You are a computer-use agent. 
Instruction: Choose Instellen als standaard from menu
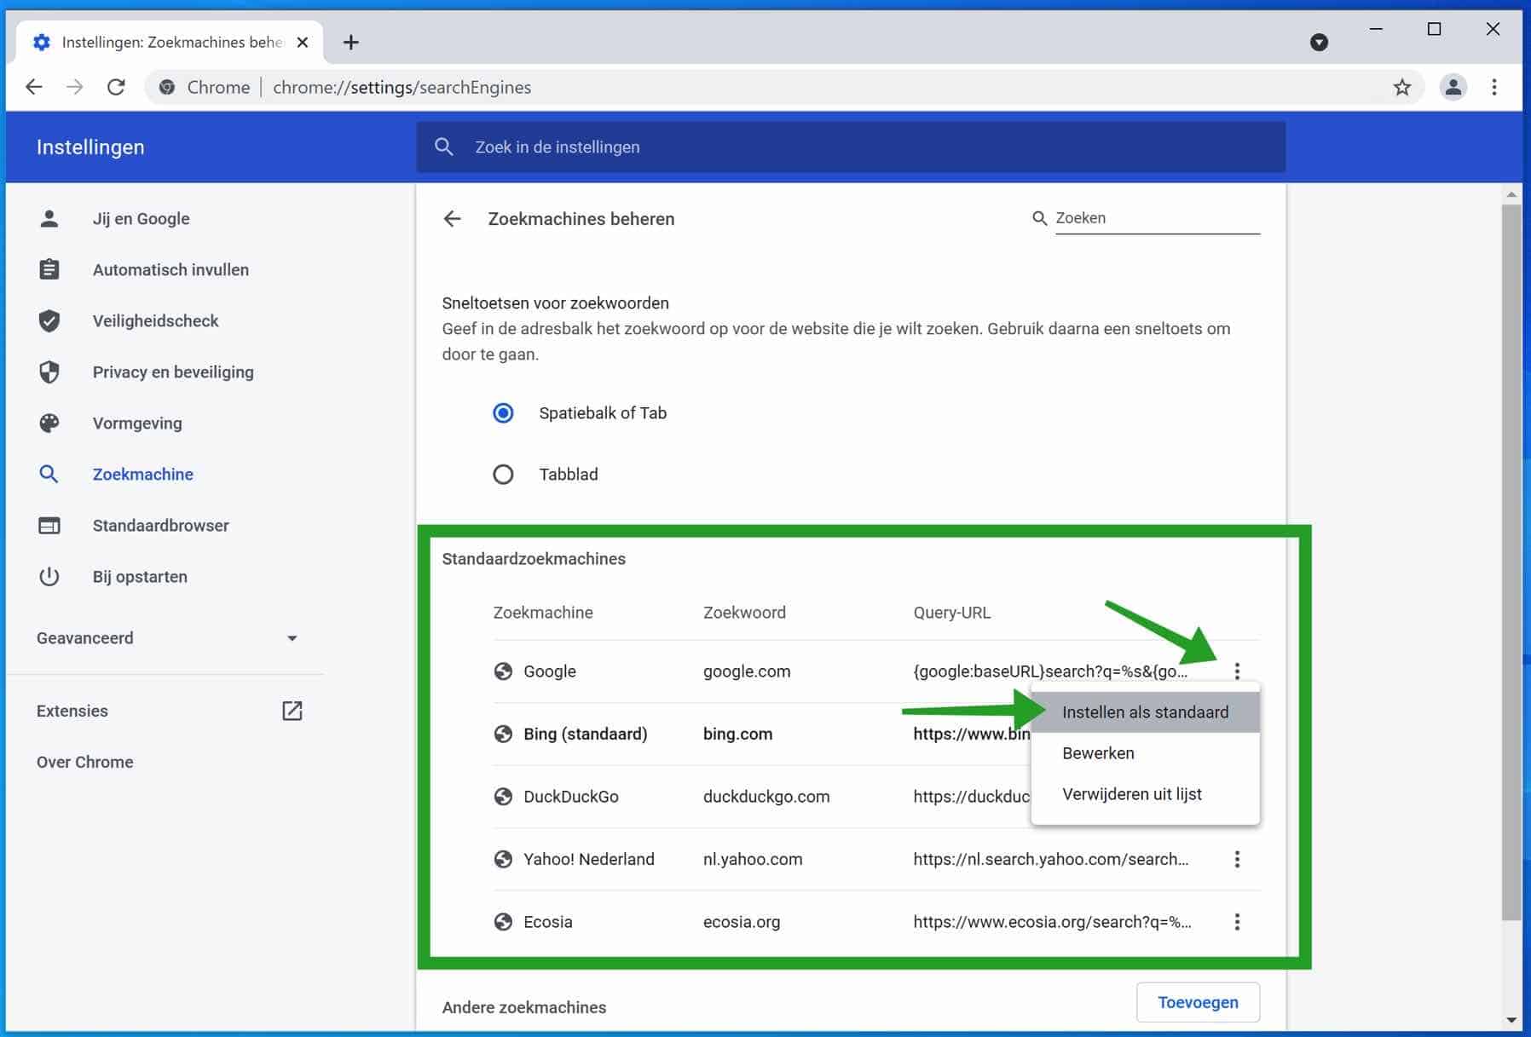(1145, 712)
